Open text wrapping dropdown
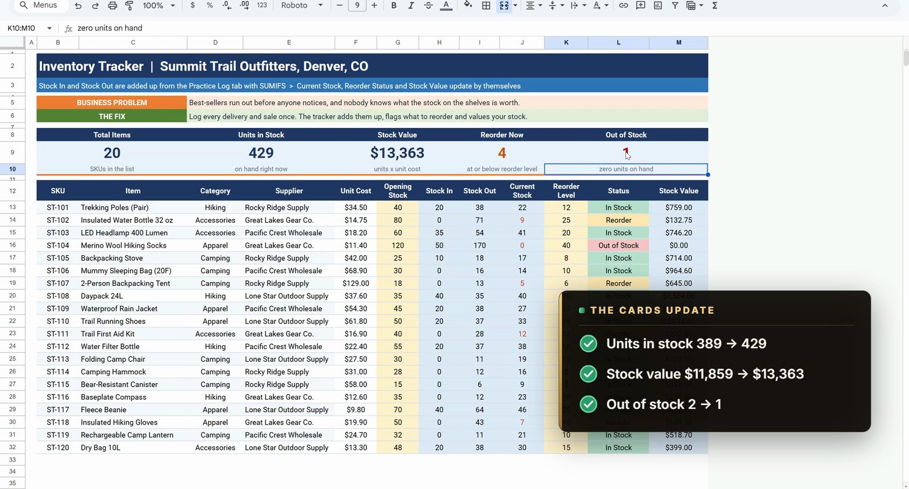 (x=577, y=5)
